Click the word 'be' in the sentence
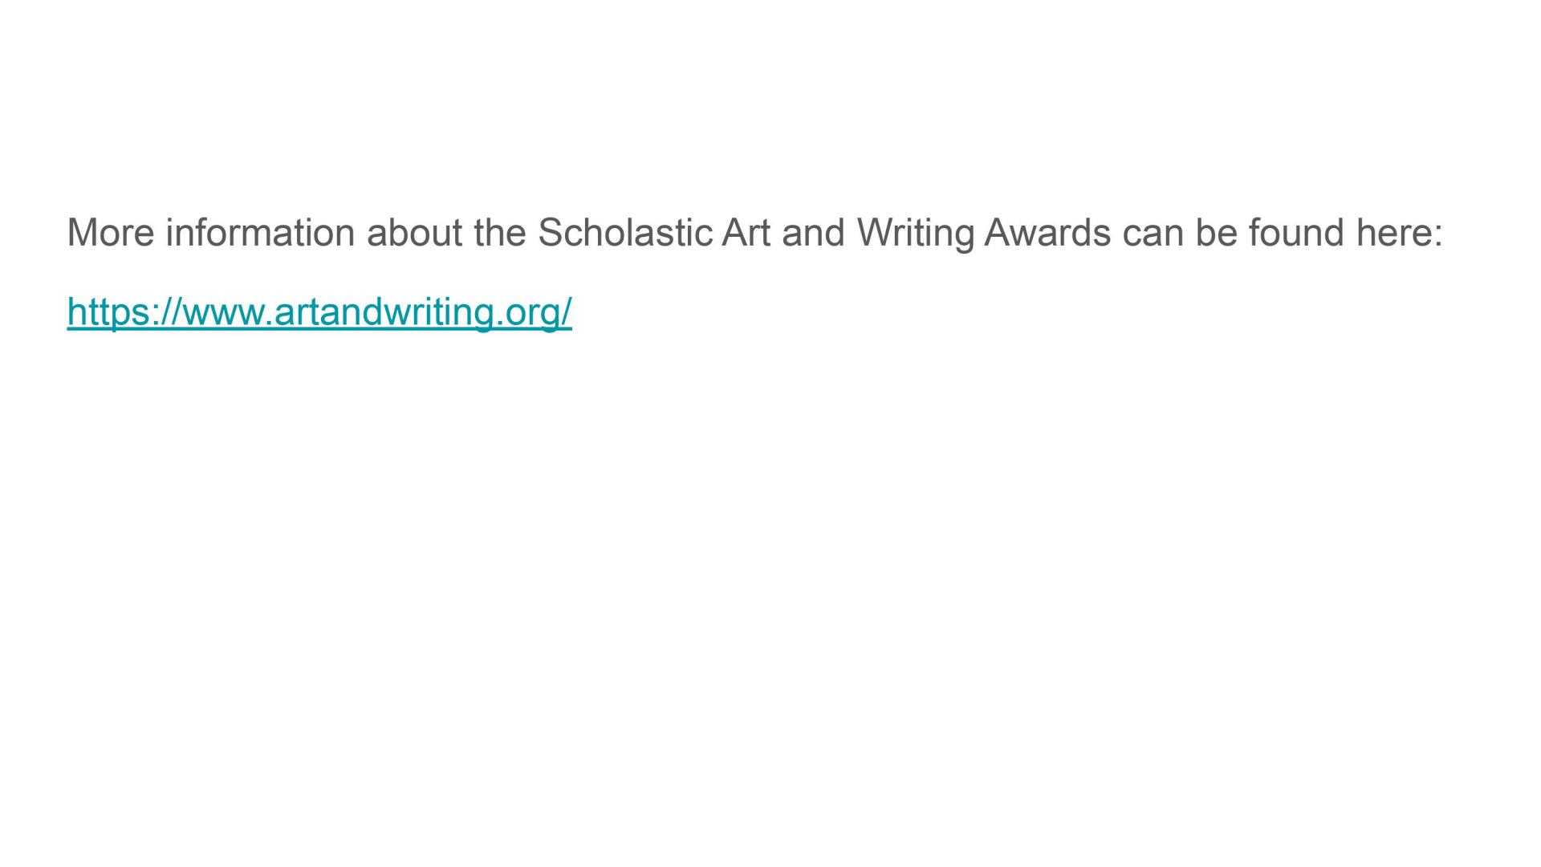The width and height of the screenshot is (1541, 867). pyautogui.click(x=1216, y=233)
